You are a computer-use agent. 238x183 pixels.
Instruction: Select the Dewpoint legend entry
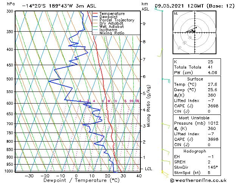point(108,17)
